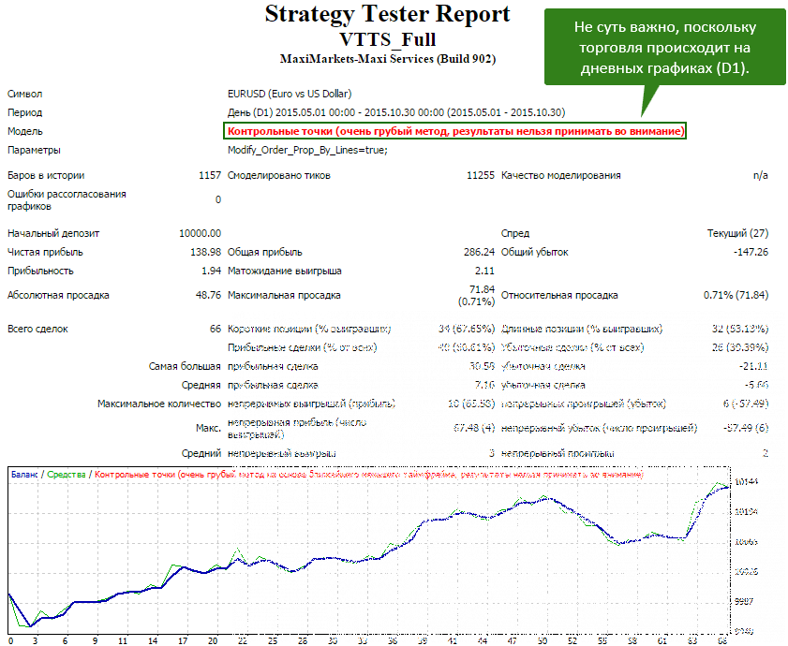Click the test period date range text

pyautogui.click(x=396, y=112)
